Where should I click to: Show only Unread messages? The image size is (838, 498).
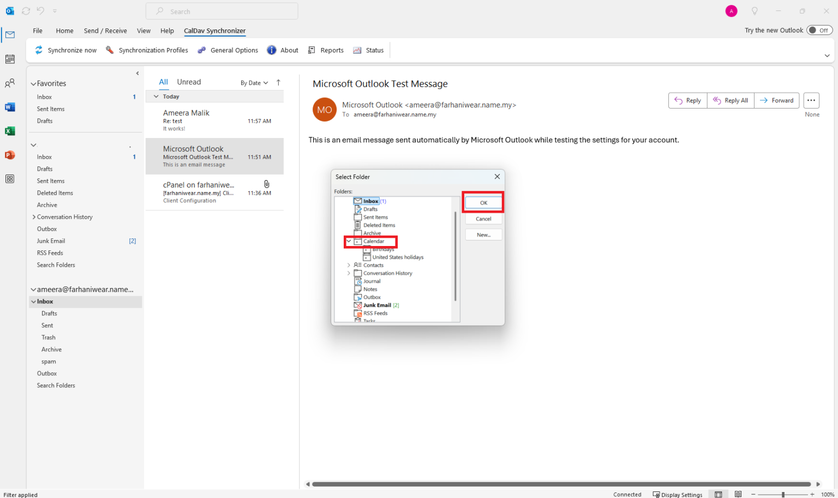[189, 81]
